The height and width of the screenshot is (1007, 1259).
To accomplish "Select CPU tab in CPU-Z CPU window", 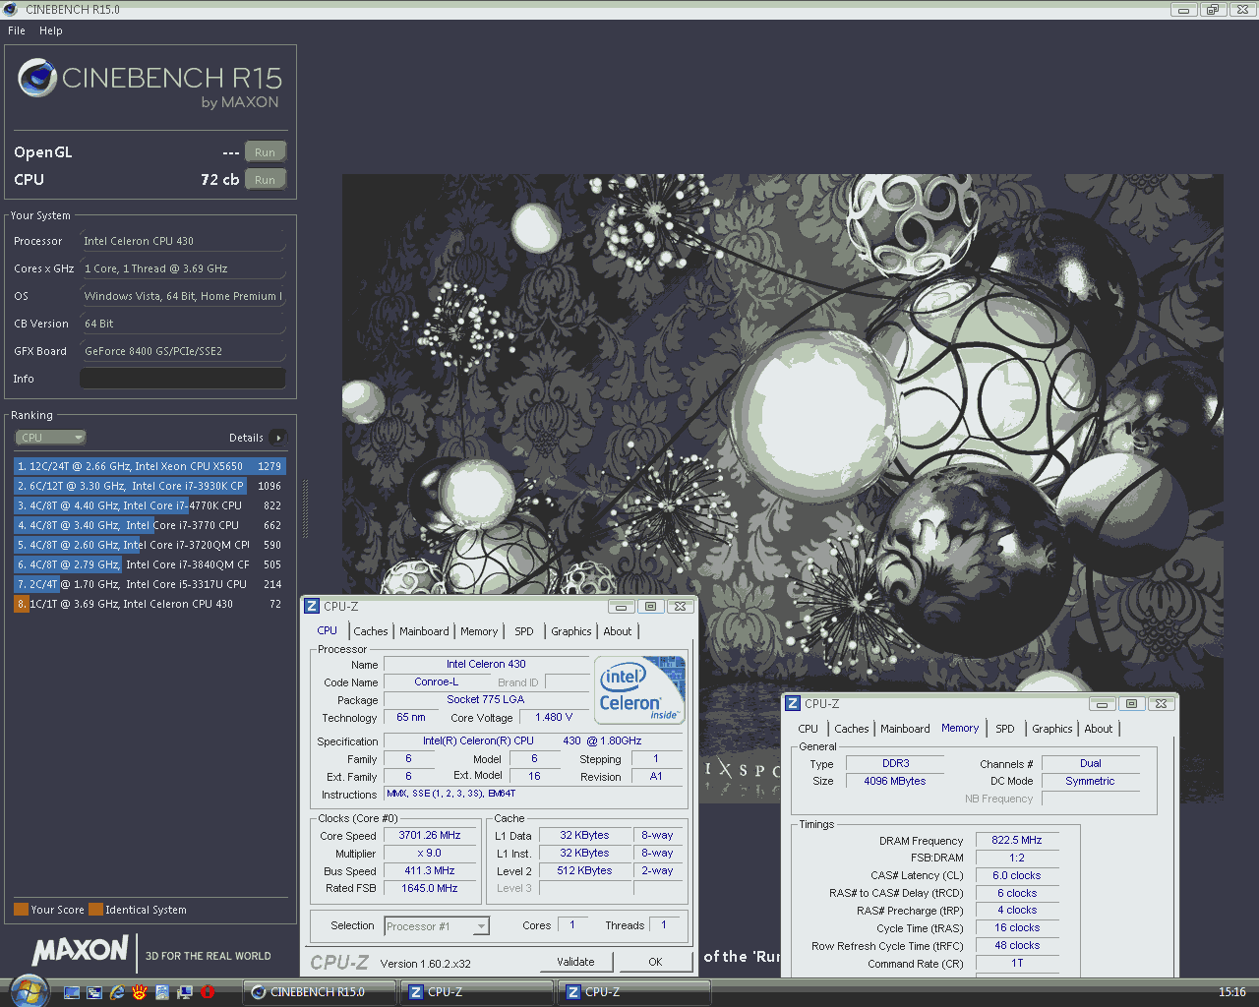I will [328, 630].
